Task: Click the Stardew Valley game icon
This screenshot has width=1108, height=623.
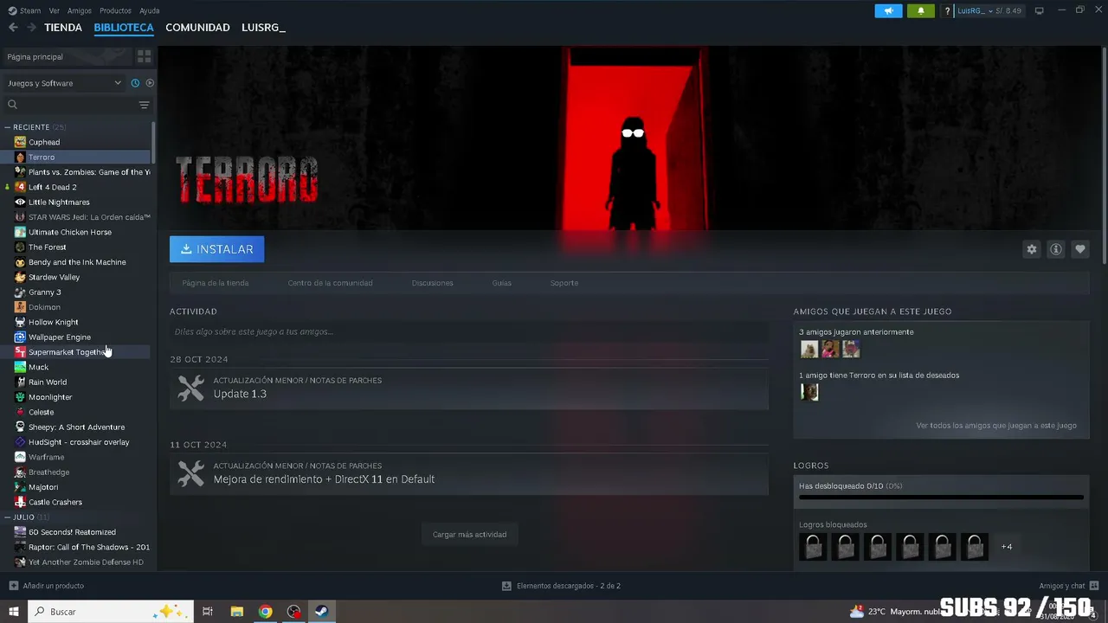Action: 20,277
